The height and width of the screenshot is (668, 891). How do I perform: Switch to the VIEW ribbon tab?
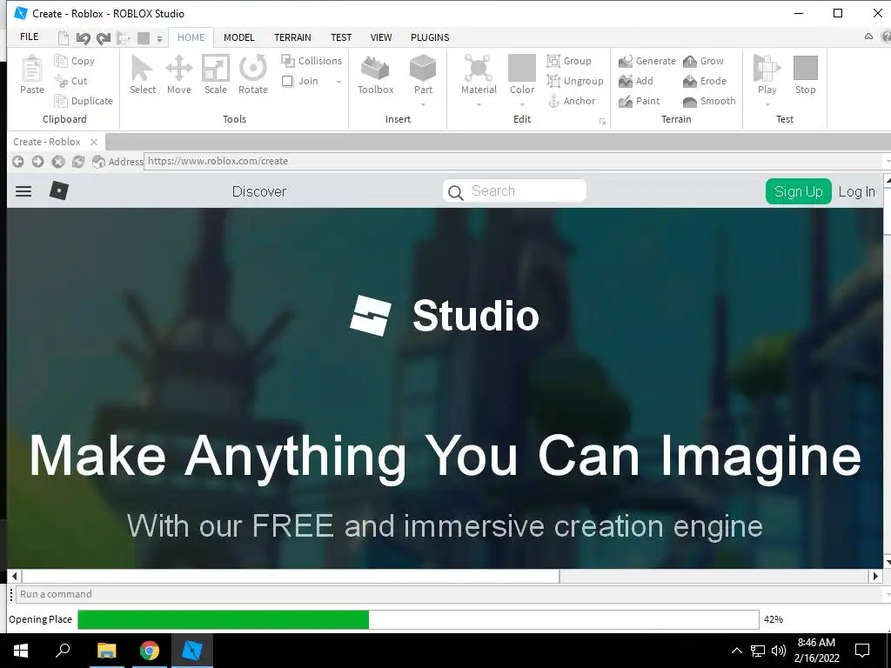coord(381,37)
